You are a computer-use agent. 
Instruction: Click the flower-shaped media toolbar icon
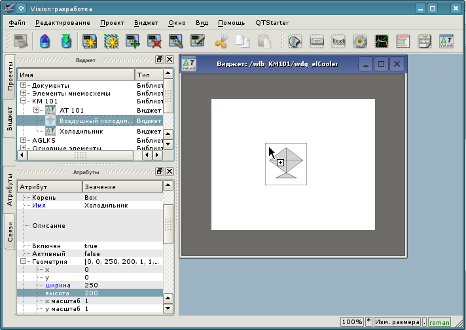point(359,42)
